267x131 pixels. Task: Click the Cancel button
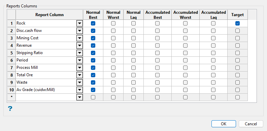coord(251,124)
